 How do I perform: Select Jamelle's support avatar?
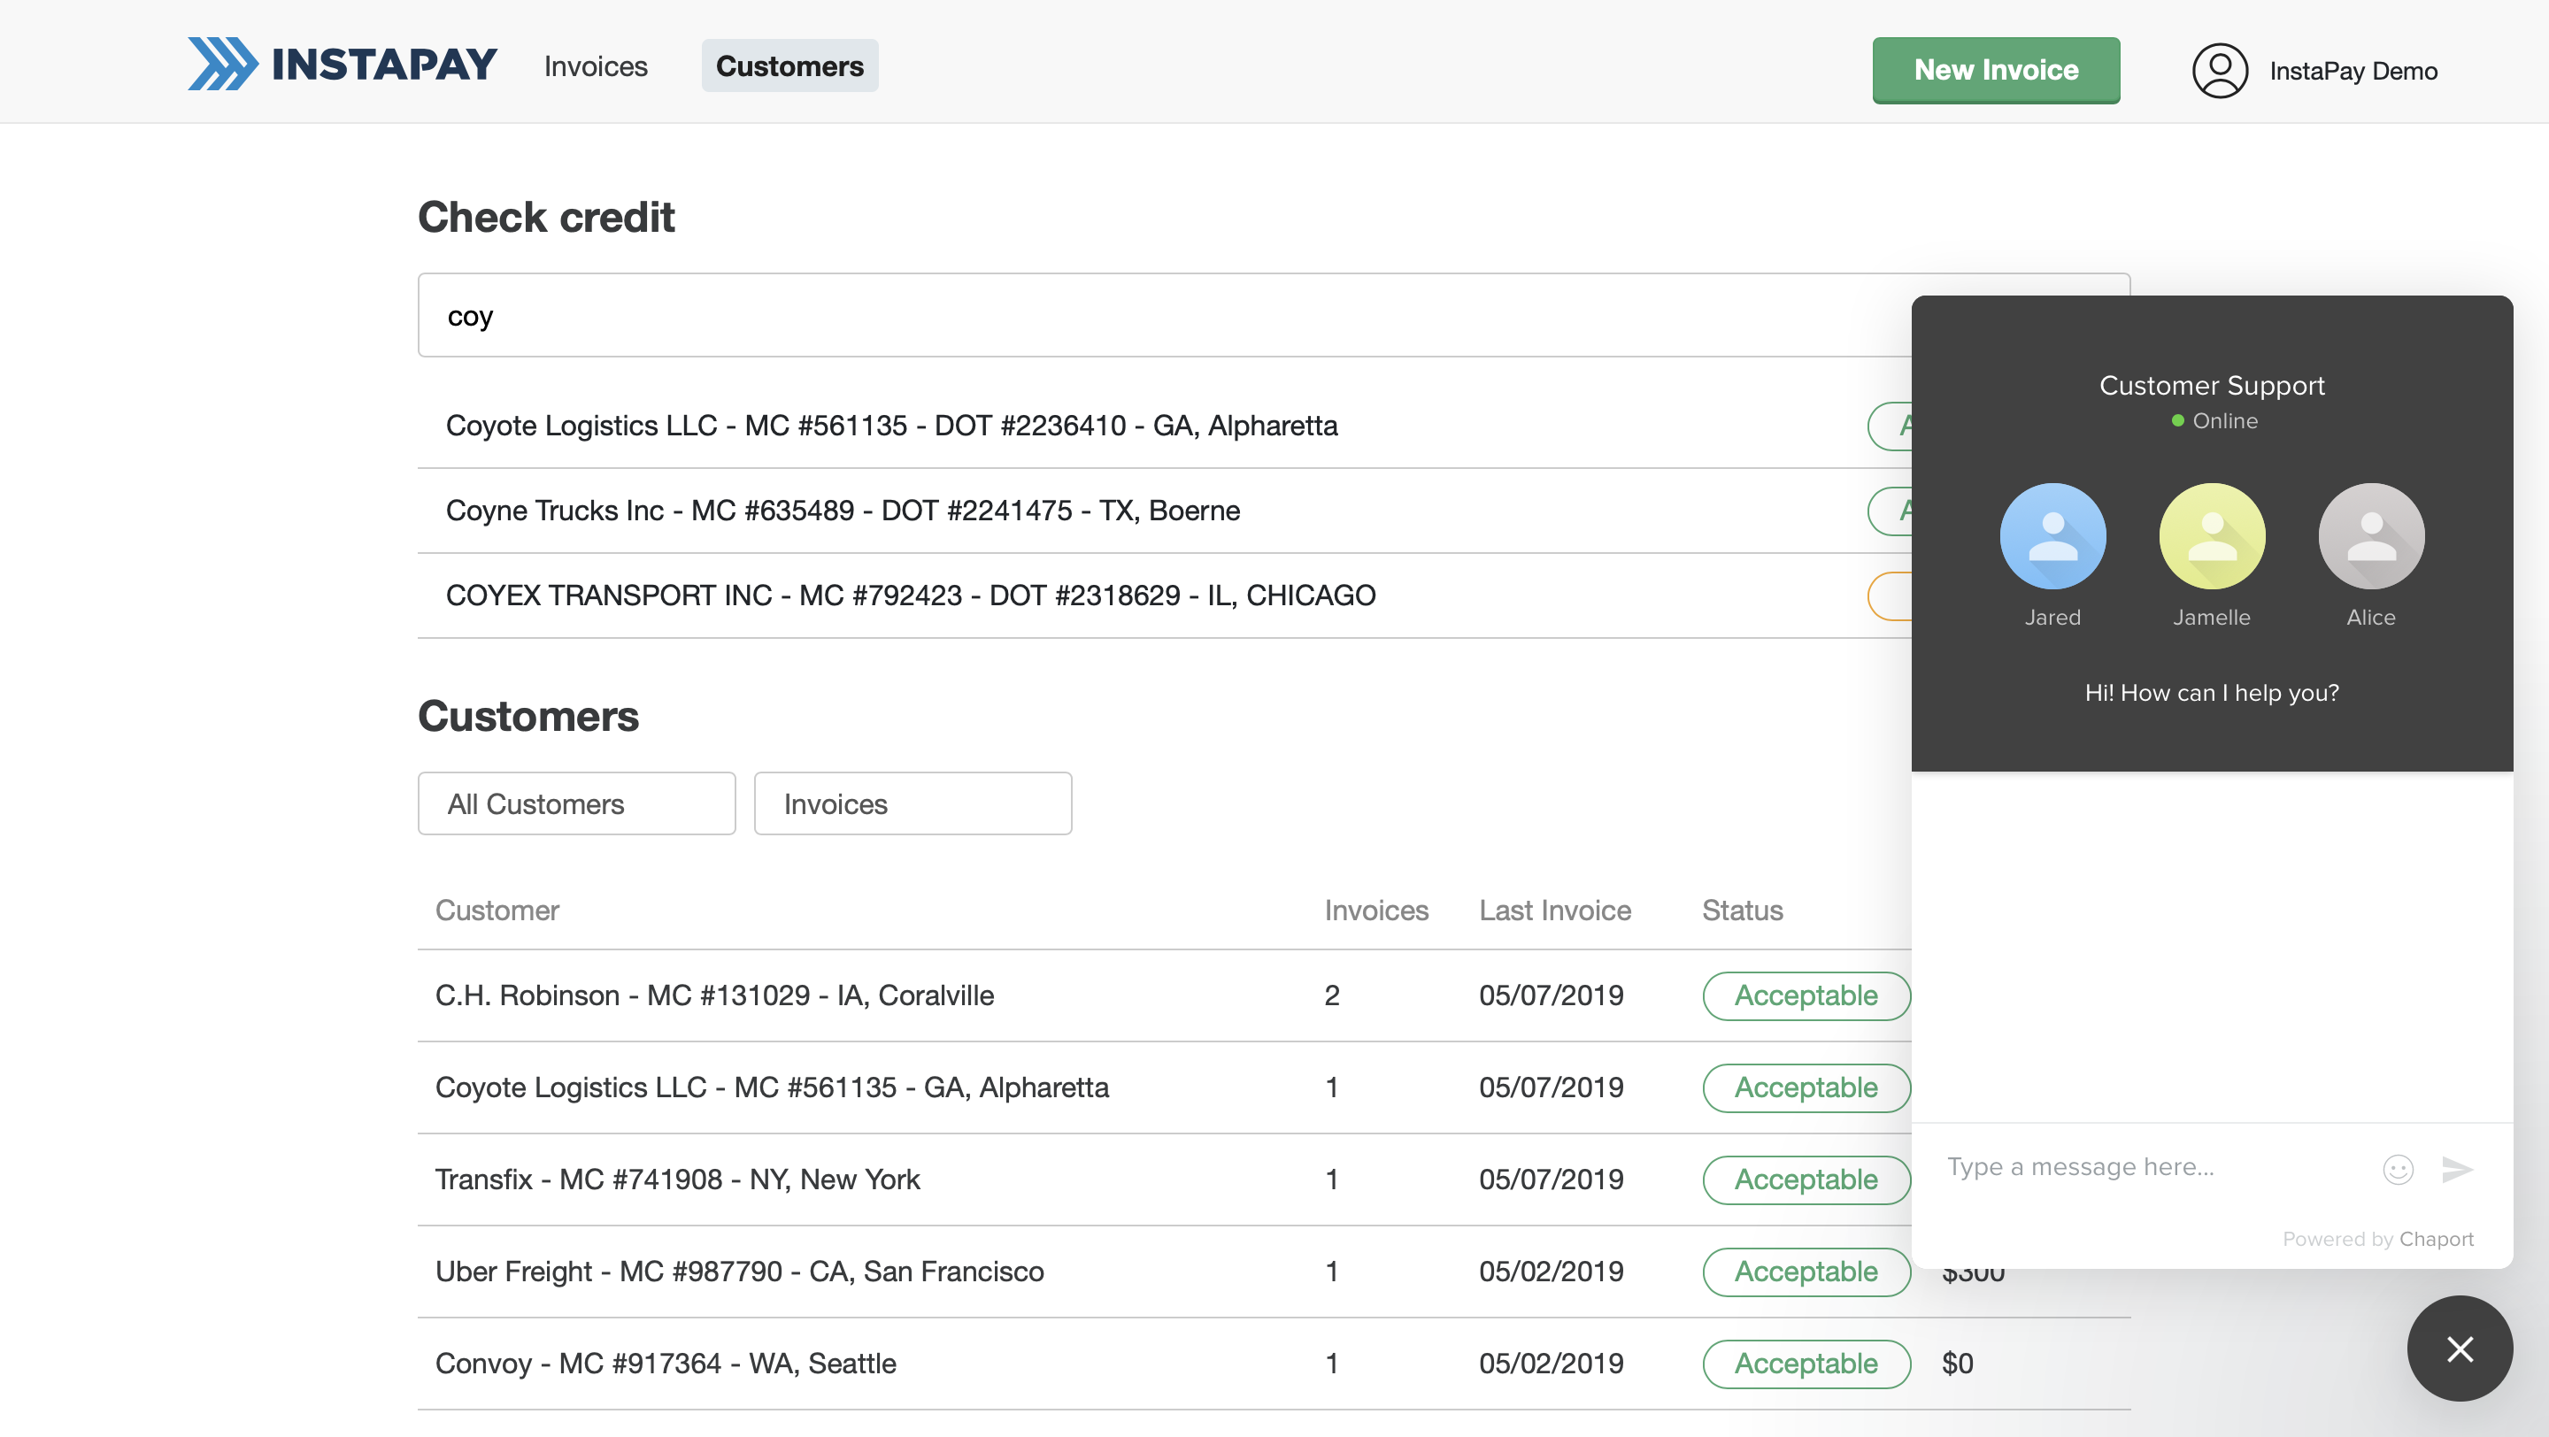pyautogui.click(x=2212, y=536)
